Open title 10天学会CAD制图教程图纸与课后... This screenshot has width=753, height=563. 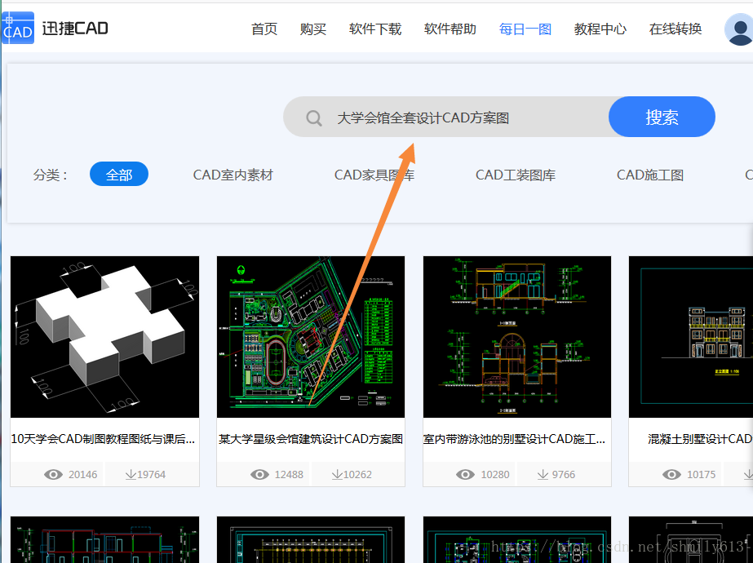103,439
